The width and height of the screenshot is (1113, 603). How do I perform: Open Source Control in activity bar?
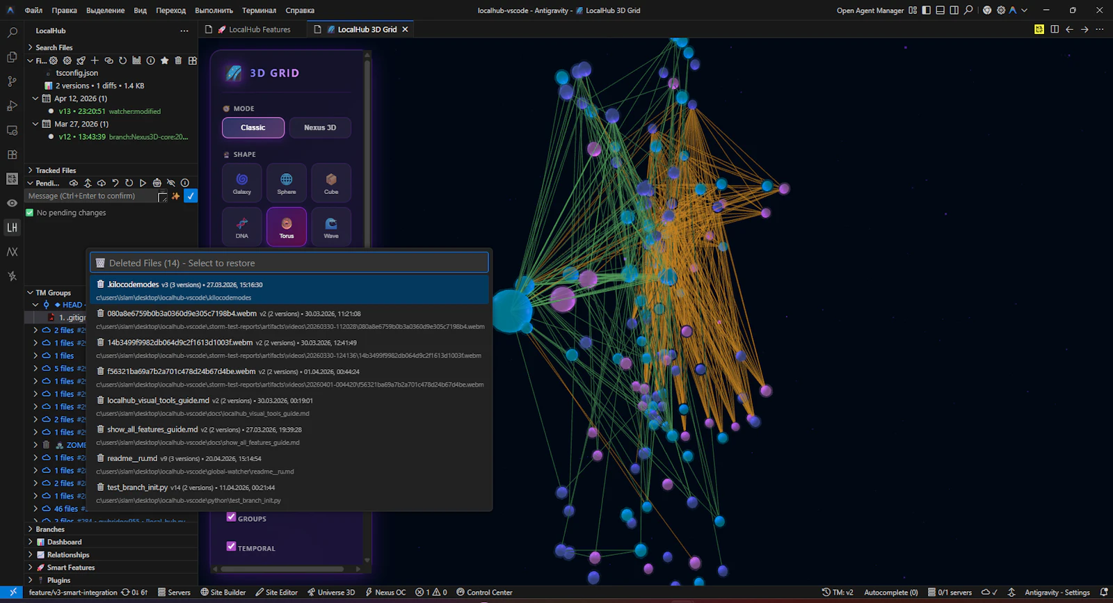pyautogui.click(x=12, y=81)
